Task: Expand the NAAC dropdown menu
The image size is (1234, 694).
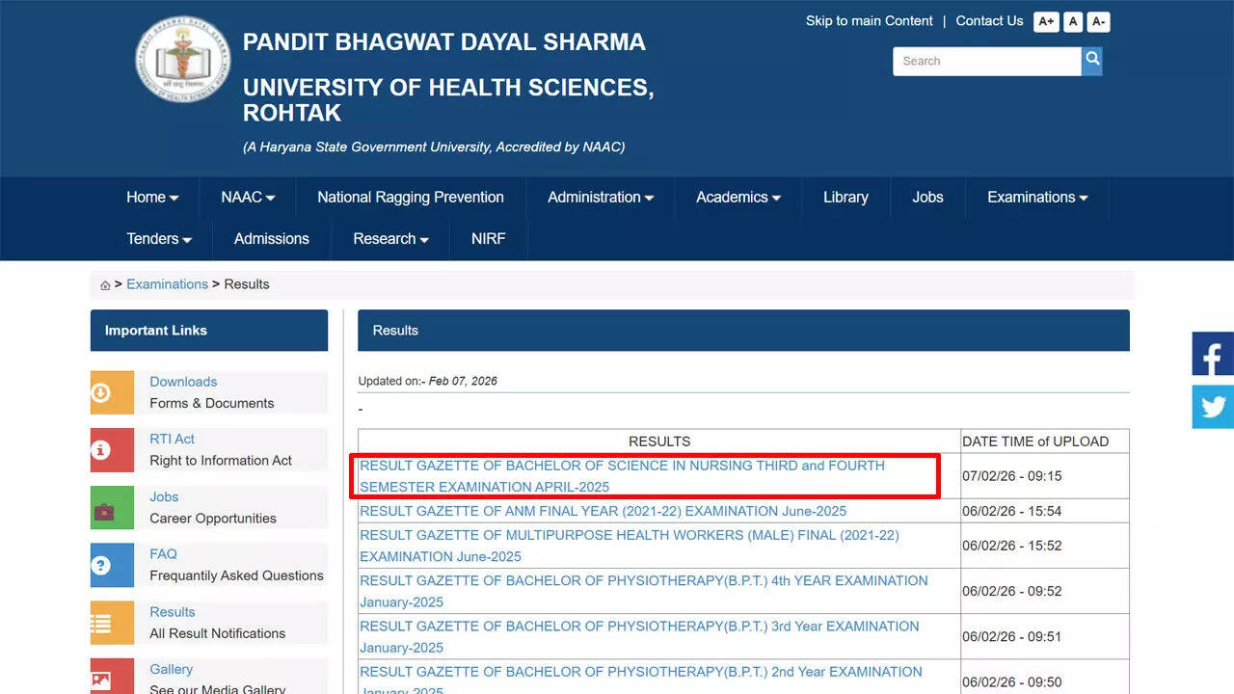Action: (248, 198)
